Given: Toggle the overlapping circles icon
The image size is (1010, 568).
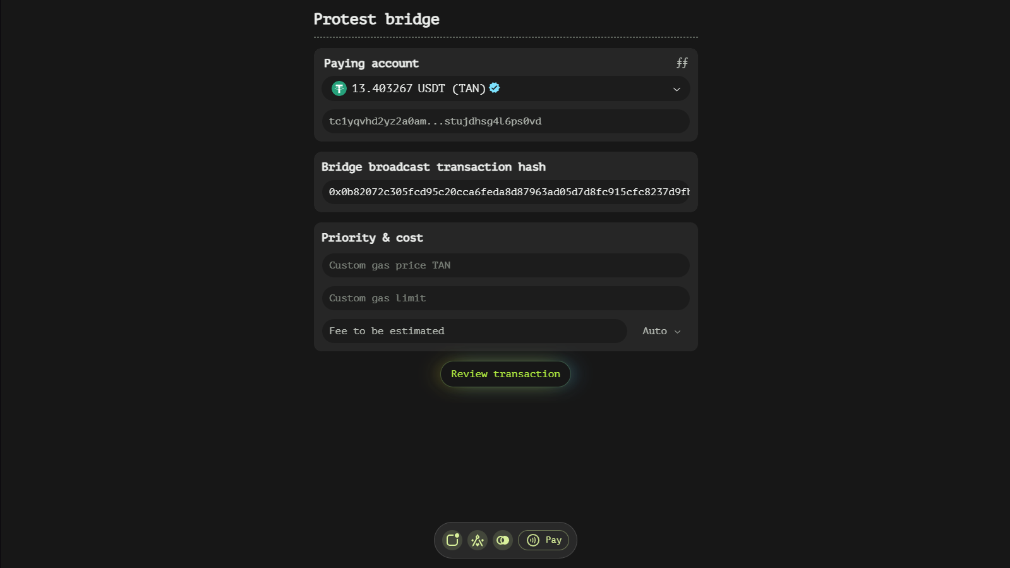Looking at the screenshot, I should click(503, 540).
